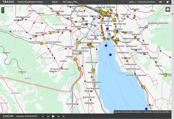This screenshot has width=174, height=119.
Task: Select blue boat marker on lake near Zollikon
Action: pyautogui.click(x=146, y=109)
